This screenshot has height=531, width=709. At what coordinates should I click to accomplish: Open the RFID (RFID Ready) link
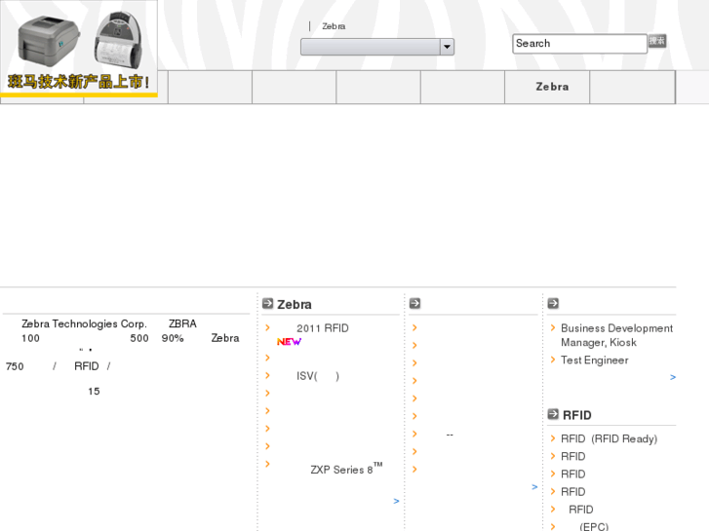point(610,438)
